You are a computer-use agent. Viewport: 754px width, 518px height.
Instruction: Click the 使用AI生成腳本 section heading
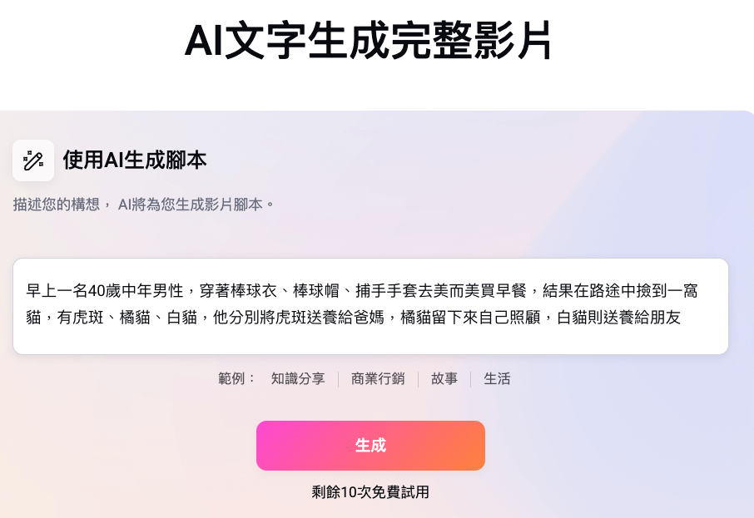click(x=133, y=160)
